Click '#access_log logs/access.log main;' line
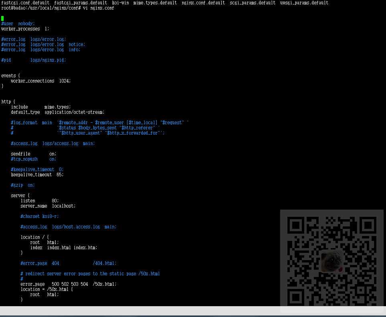The image size is (386, 317). tap(53, 143)
